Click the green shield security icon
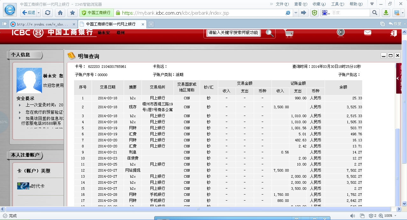Screen dimensions: 407x220 point(314,13)
